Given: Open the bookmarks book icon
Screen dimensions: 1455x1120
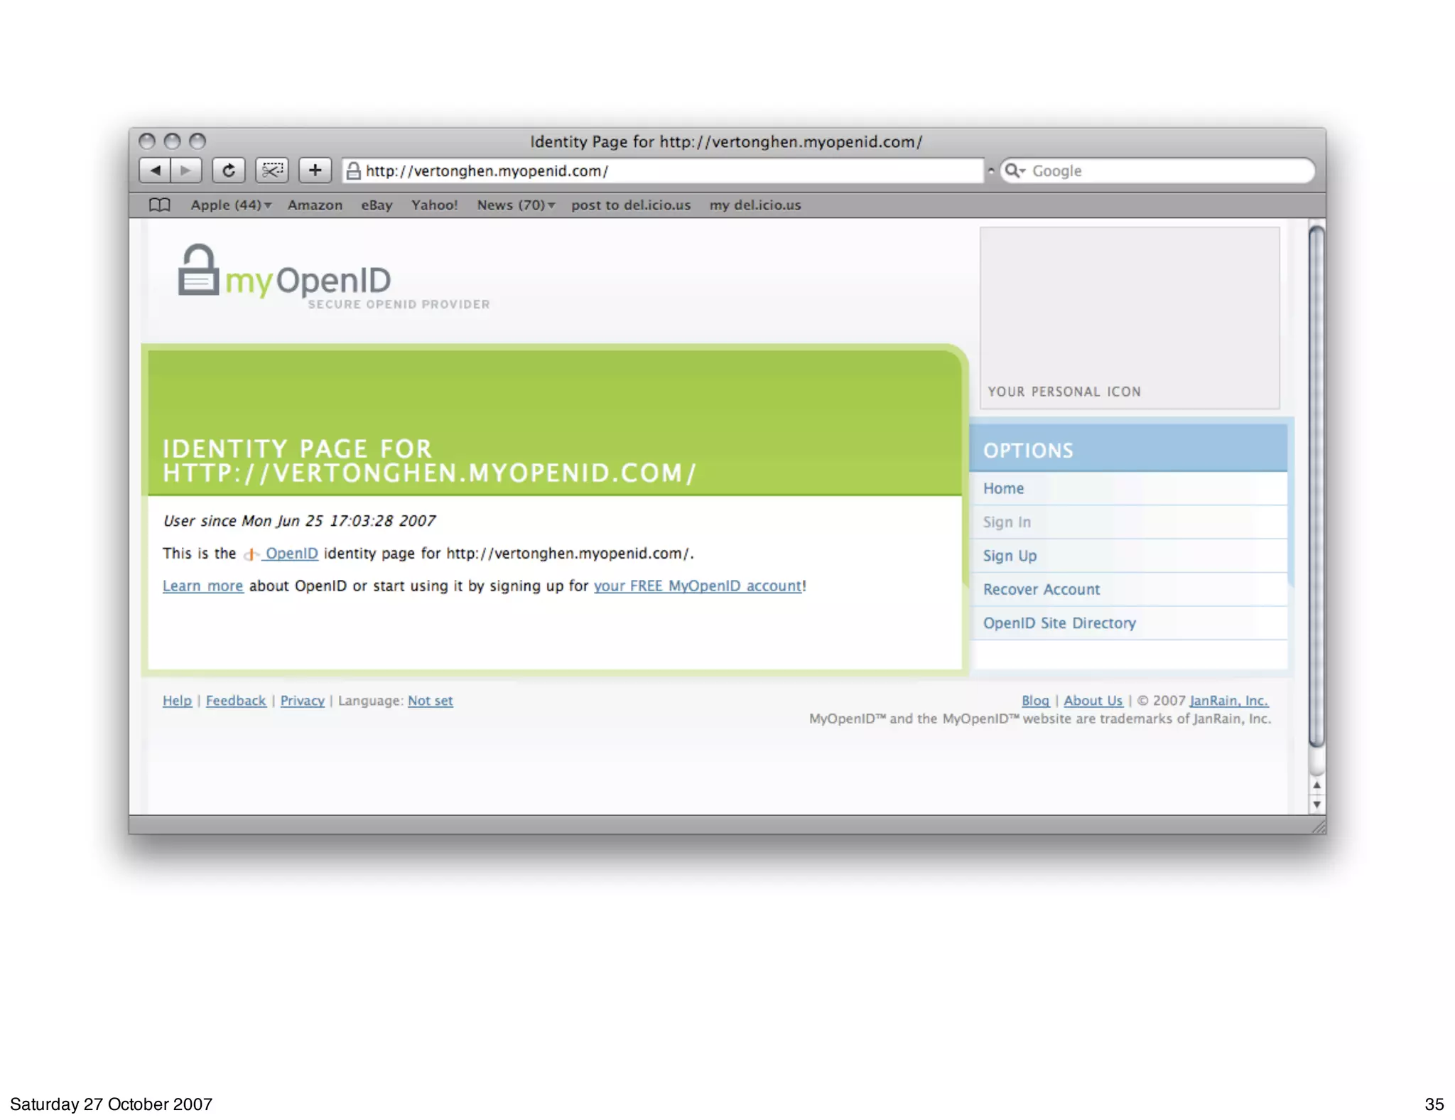Looking at the screenshot, I should (160, 205).
